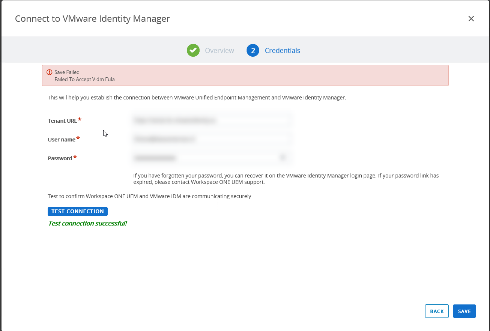Screen dimensions: 490x331
Task: Click the dialog title Connect to VMware Identity Manager
Action: 92,18
